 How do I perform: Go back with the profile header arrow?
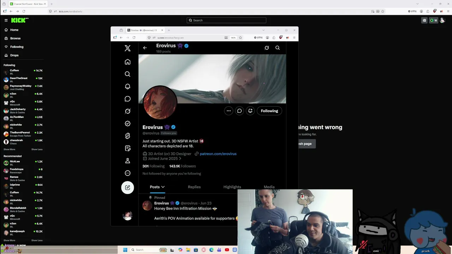[x=145, y=48]
